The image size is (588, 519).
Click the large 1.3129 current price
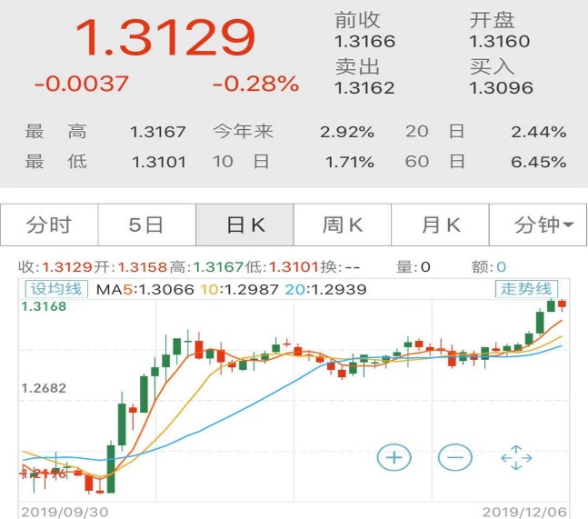(165, 37)
